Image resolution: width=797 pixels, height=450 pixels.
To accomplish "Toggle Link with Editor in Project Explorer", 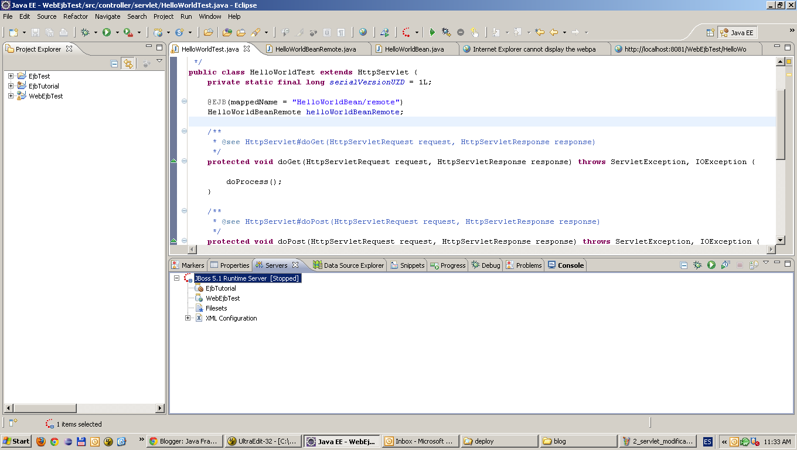I will pos(128,63).
